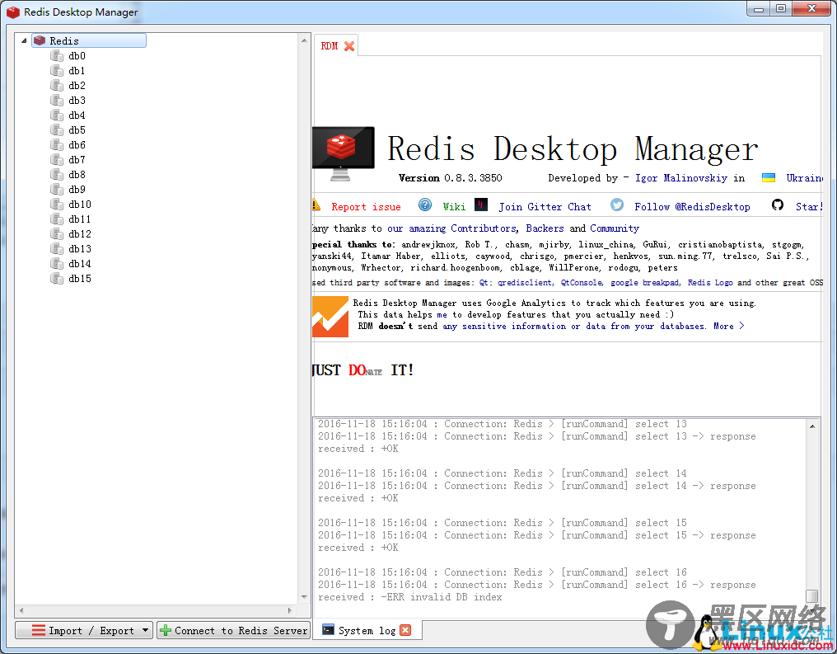837x654 pixels.
Task: Click the db12 database icon
Action: tap(57, 234)
